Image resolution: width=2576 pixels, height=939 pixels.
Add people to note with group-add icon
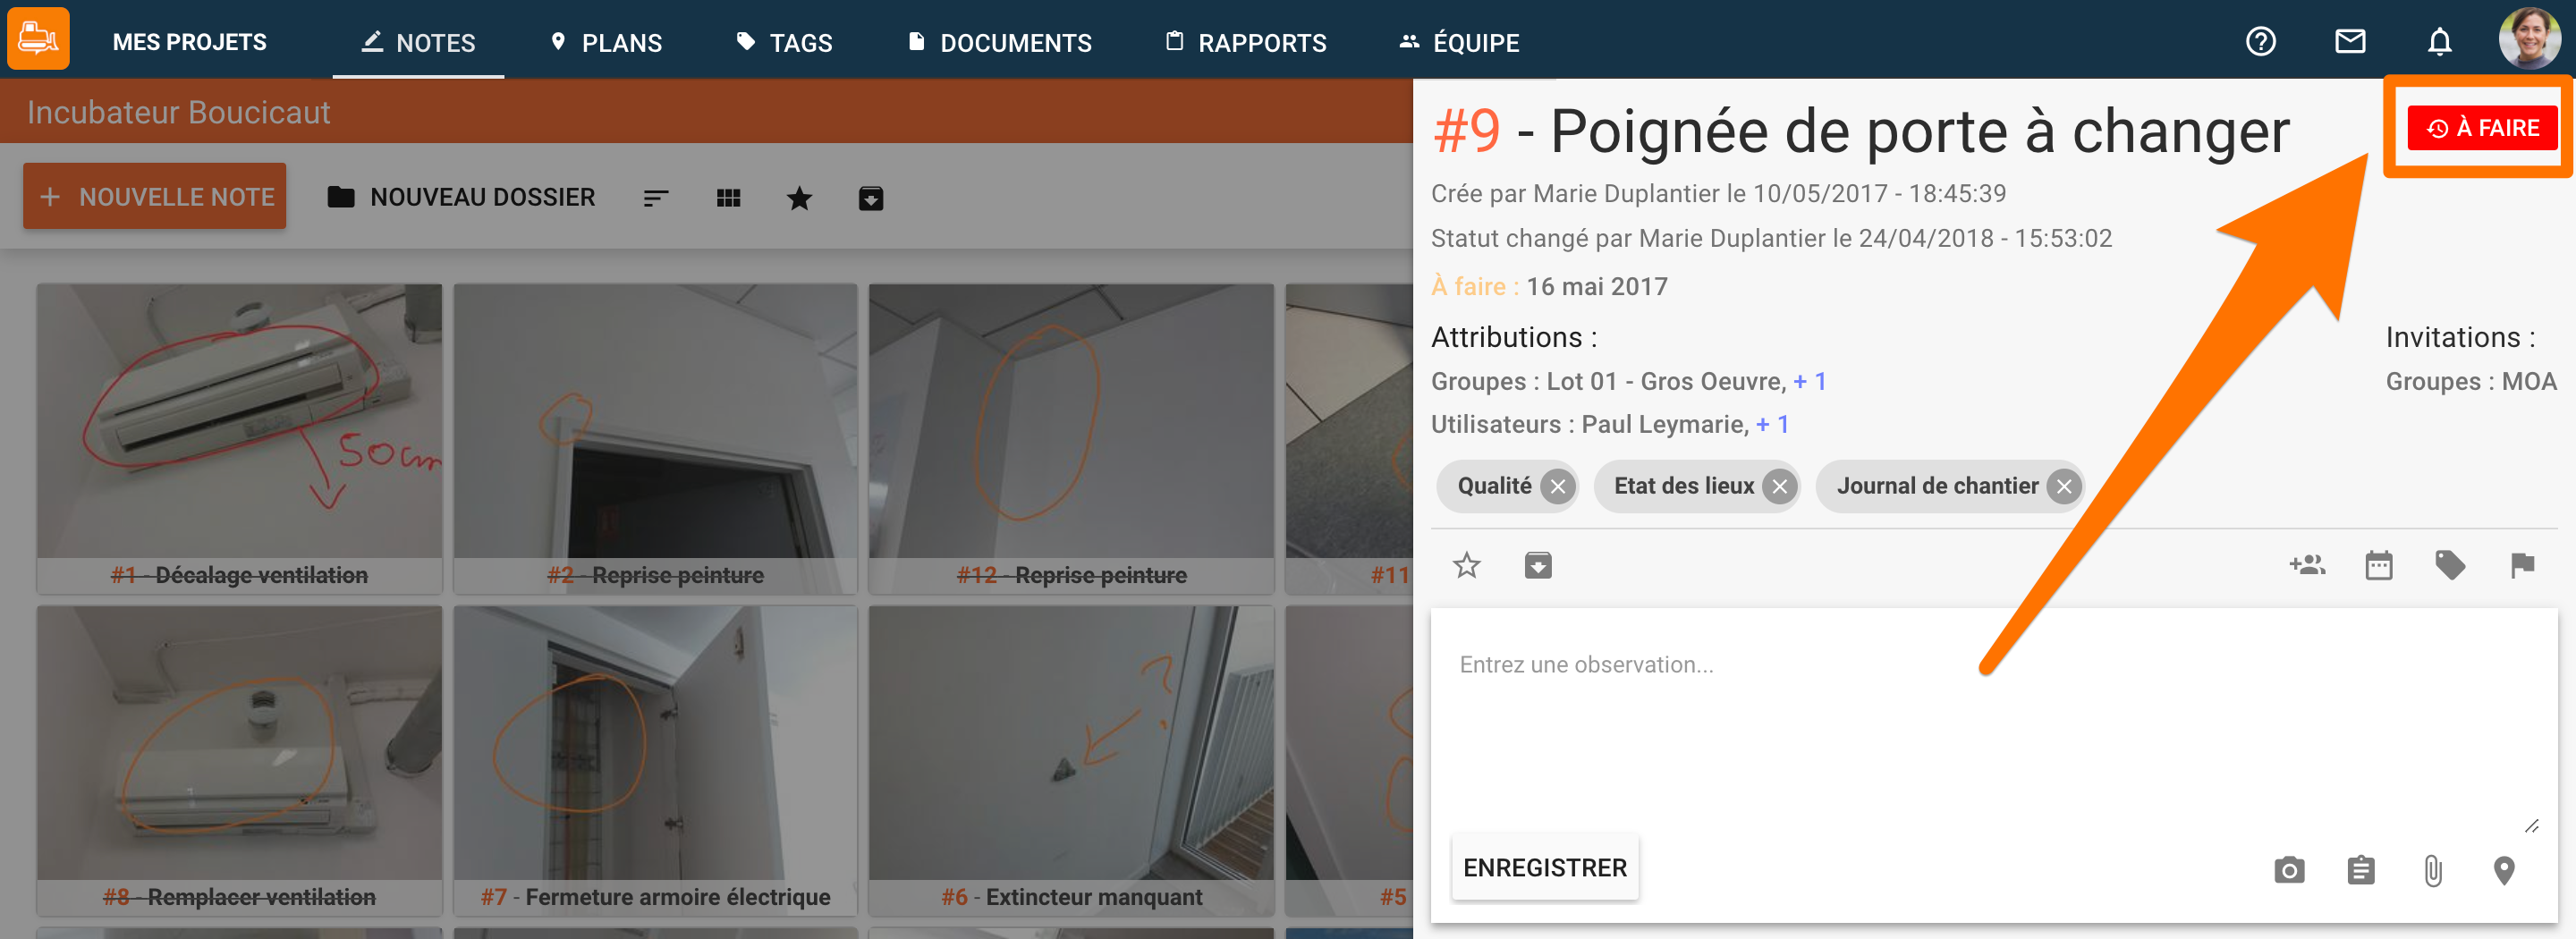point(2307,565)
